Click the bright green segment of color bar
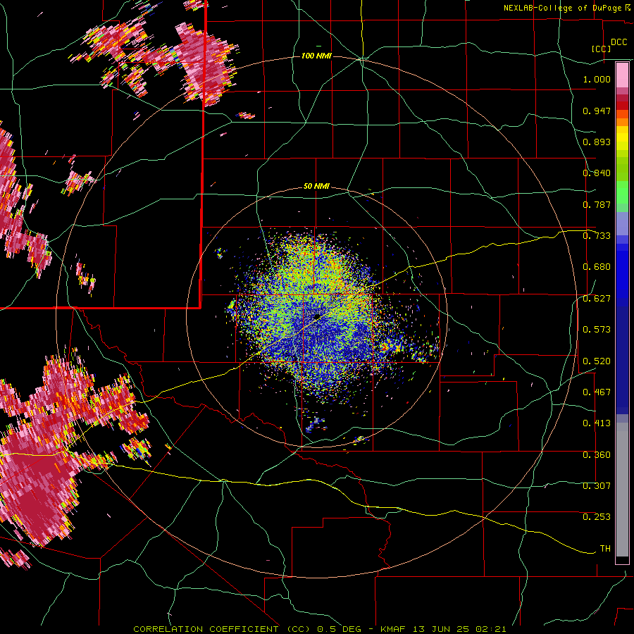Image resolution: width=634 pixels, height=634 pixels. click(622, 192)
